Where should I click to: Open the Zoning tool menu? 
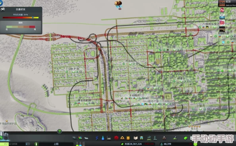point(80,138)
